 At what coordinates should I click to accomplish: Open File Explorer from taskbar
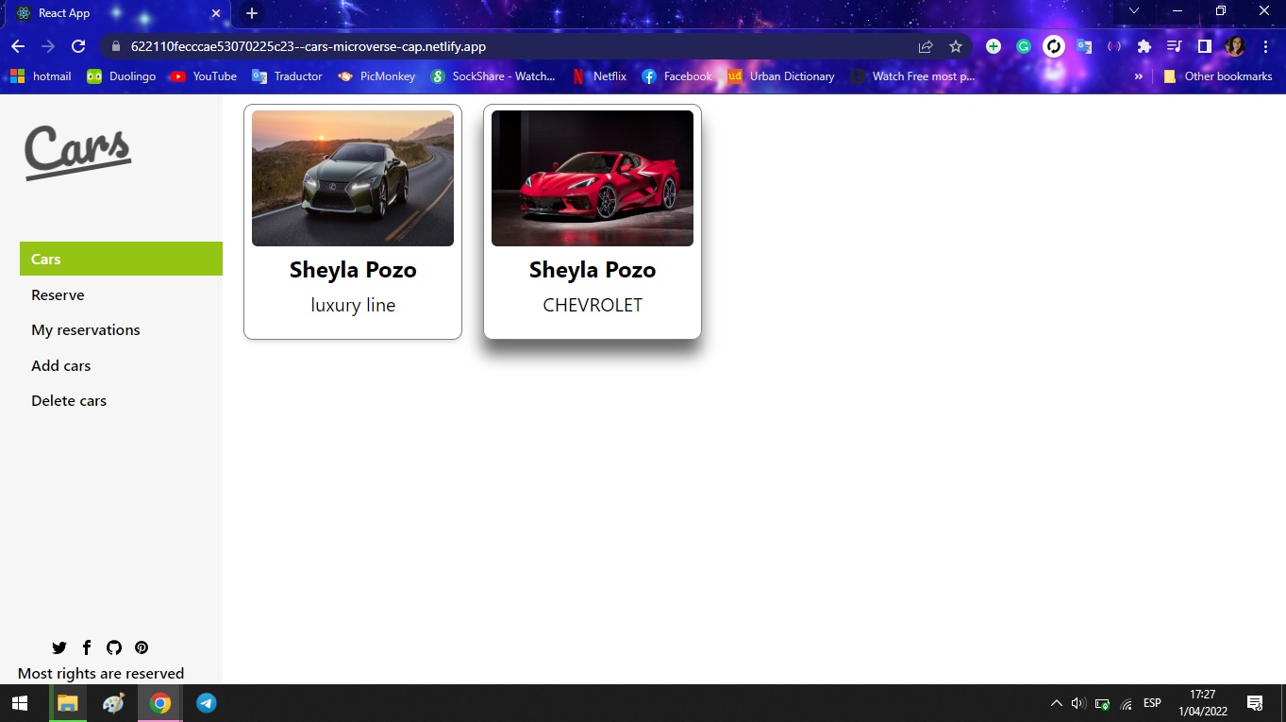click(67, 703)
